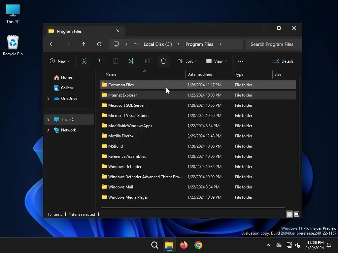Open taskbar Search magnifier

(x=154, y=245)
